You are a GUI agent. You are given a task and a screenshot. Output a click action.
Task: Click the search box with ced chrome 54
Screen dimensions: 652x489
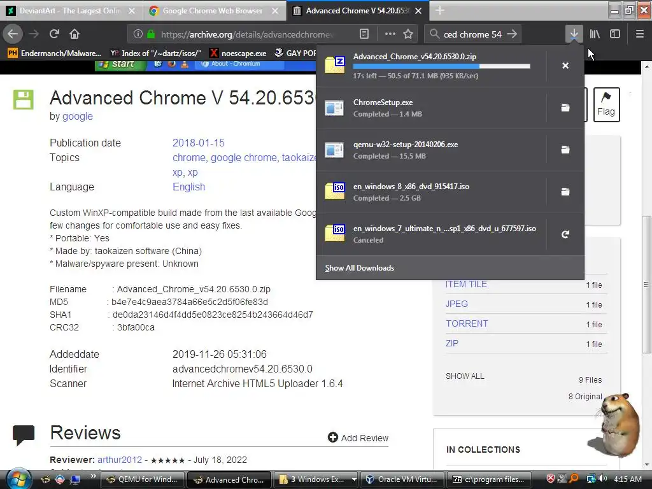point(472,34)
